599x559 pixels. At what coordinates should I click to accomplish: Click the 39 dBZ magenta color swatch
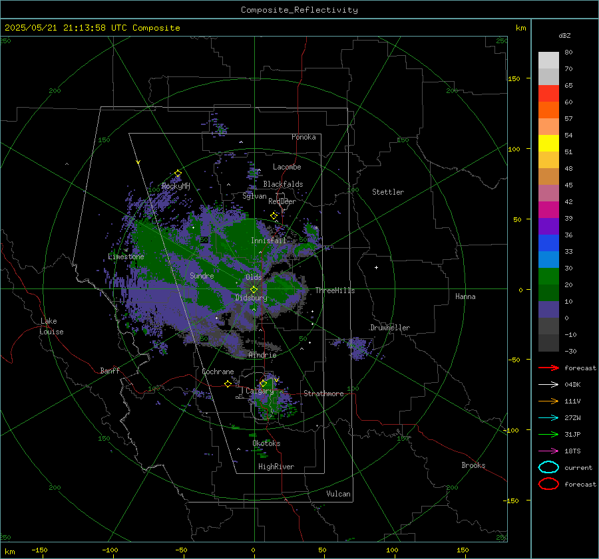[548, 209]
